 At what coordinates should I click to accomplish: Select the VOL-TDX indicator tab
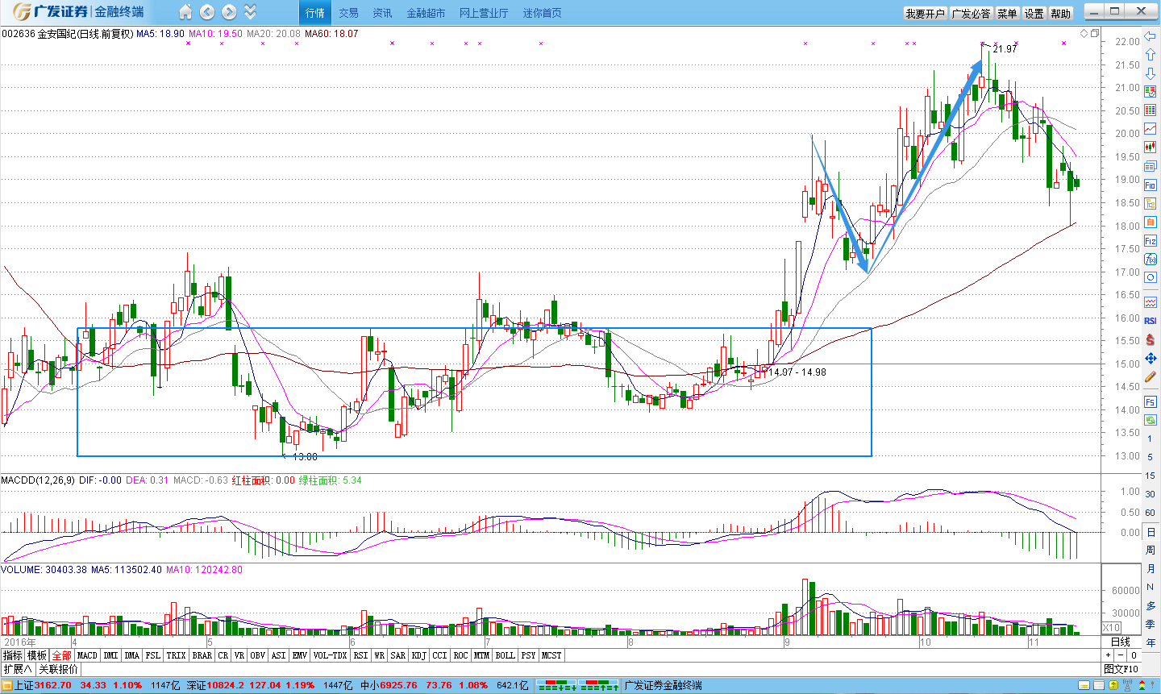(331, 655)
